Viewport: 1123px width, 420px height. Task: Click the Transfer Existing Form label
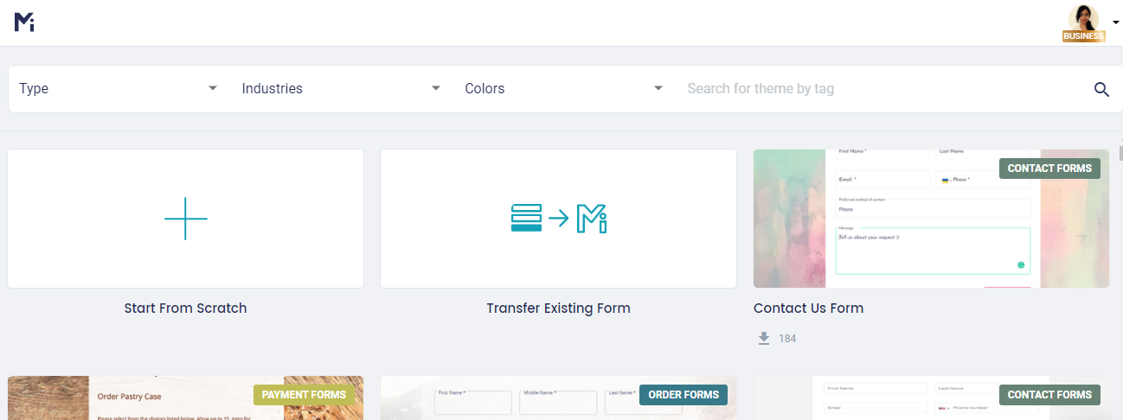[x=558, y=308]
